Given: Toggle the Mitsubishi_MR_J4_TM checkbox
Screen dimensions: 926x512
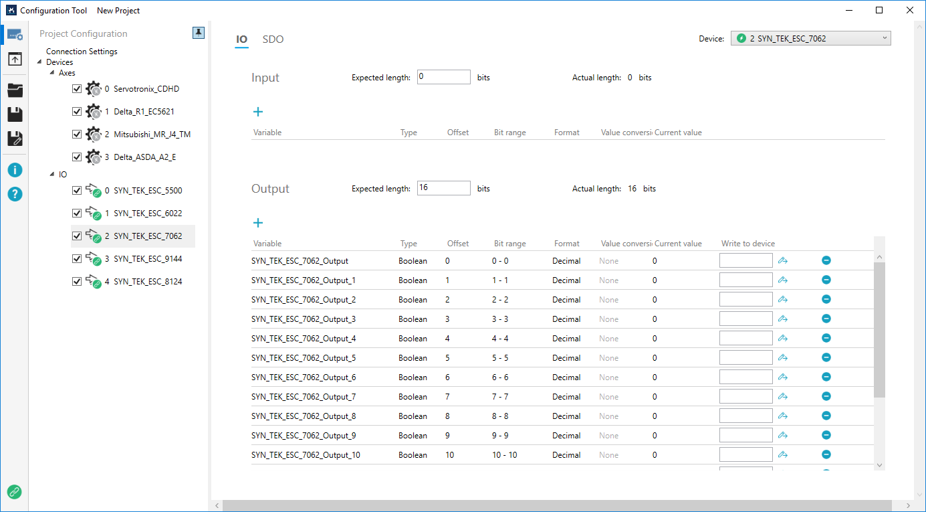Looking at the screenshot, I should click(77, 135).
